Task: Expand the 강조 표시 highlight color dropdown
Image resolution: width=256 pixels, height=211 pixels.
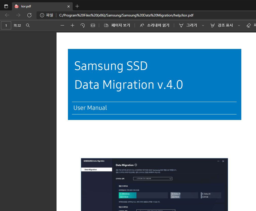Action: point(239,25)
